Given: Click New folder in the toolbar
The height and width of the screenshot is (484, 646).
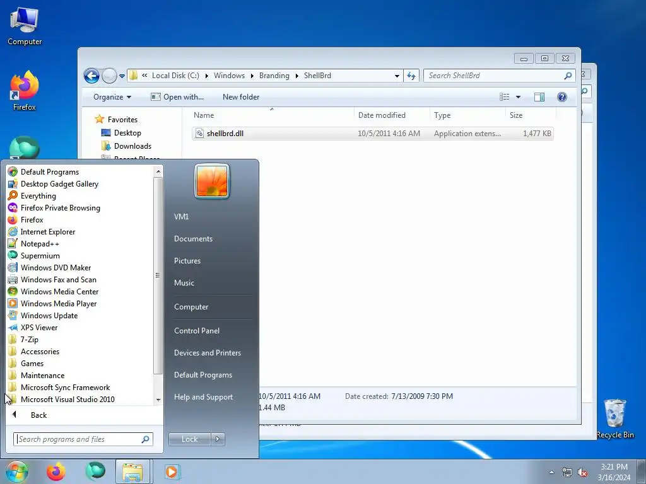Looking at the screenshot, I should [x=241, y=96].
